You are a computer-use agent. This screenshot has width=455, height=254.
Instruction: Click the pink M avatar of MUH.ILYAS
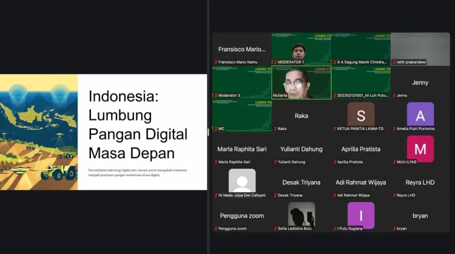point(420,148)
